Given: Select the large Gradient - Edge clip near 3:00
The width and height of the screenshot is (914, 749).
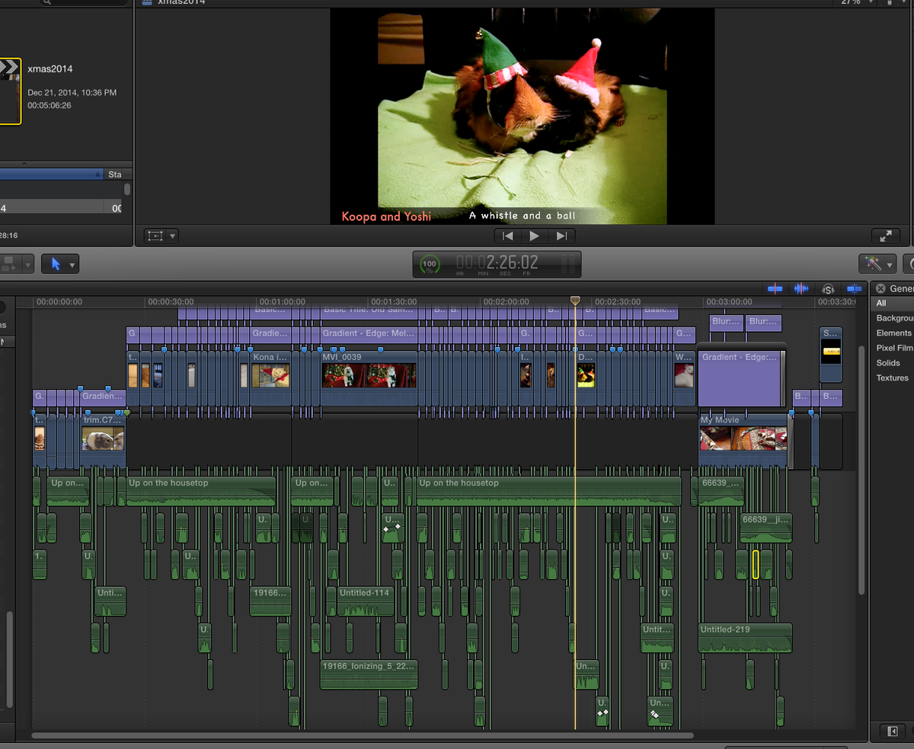Looking at the screenshot, I should 740,378.
